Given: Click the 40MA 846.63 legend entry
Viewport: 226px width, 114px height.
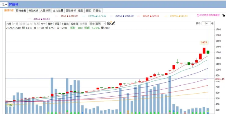Looking at the screenshot, I should click(x=39, y=19).
